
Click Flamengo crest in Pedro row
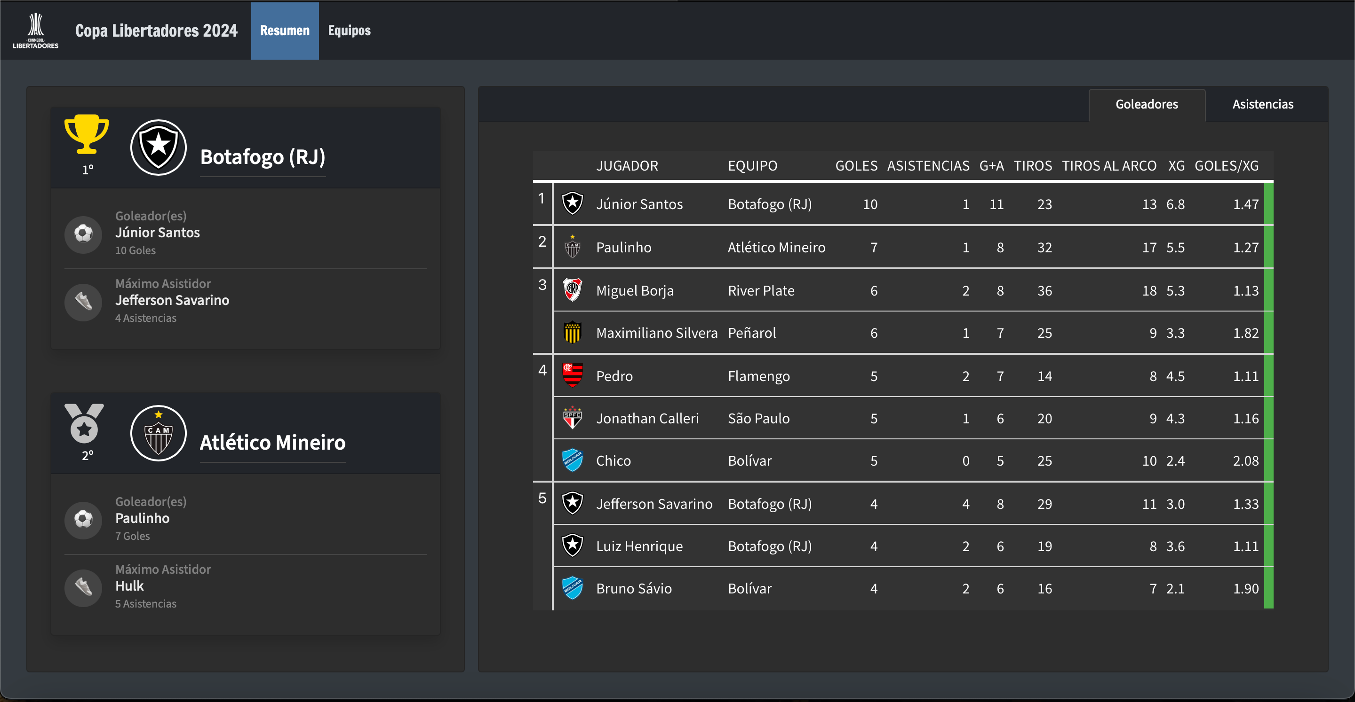point(572,376)
